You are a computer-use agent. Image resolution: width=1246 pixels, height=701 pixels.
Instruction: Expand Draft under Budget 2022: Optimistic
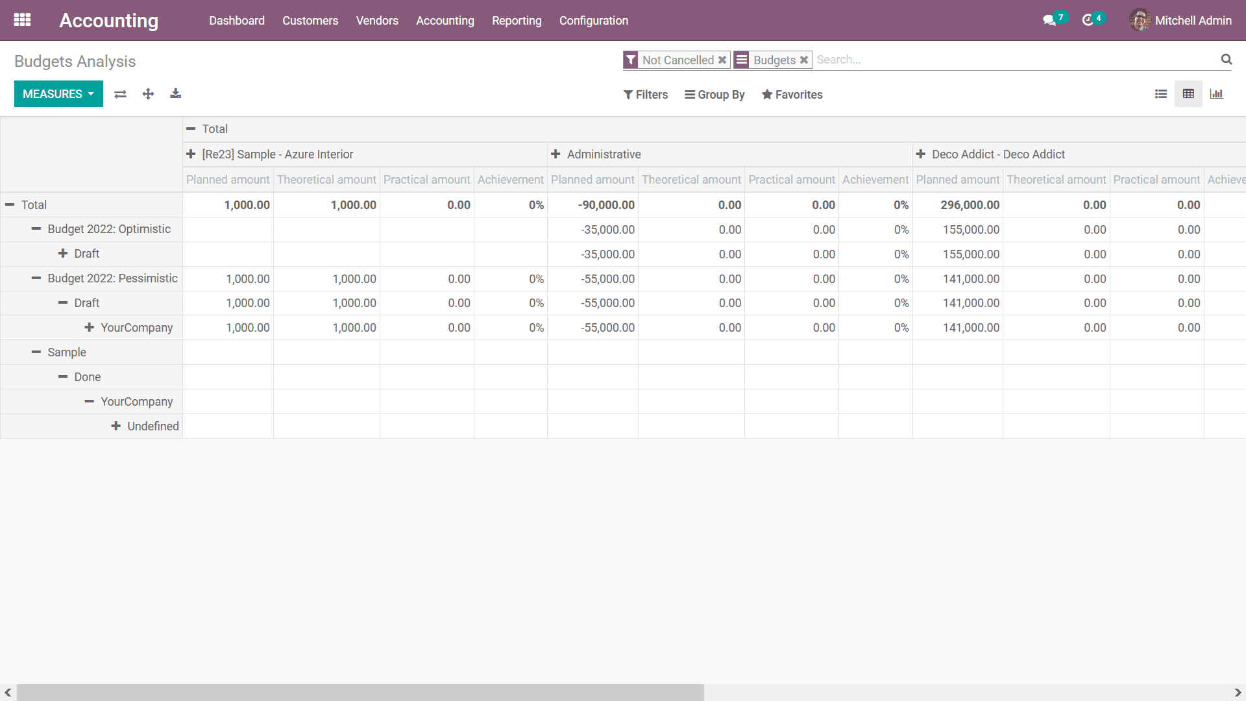pyautogui.click(x=79, y=254)
